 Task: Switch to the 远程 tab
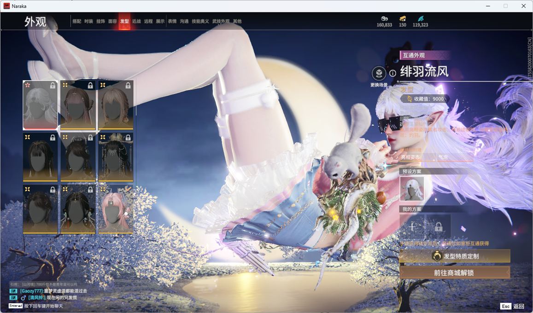[148, 21]
